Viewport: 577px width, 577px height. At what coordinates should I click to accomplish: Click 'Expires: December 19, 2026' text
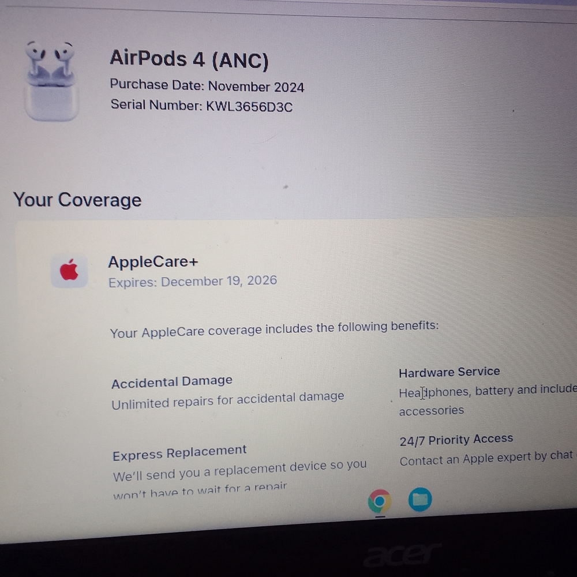[193, 282]
